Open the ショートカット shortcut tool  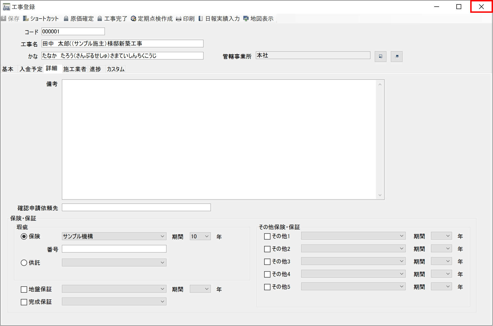[x=26, y=19]
